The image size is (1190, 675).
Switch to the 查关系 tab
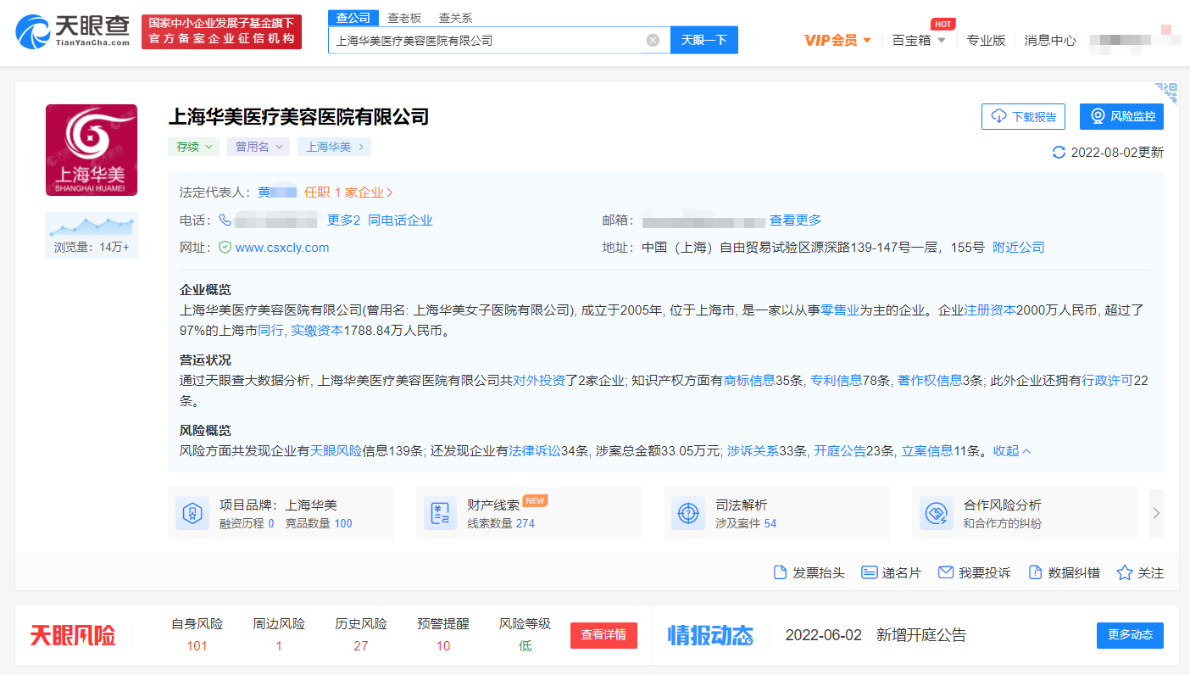(456, 18)
